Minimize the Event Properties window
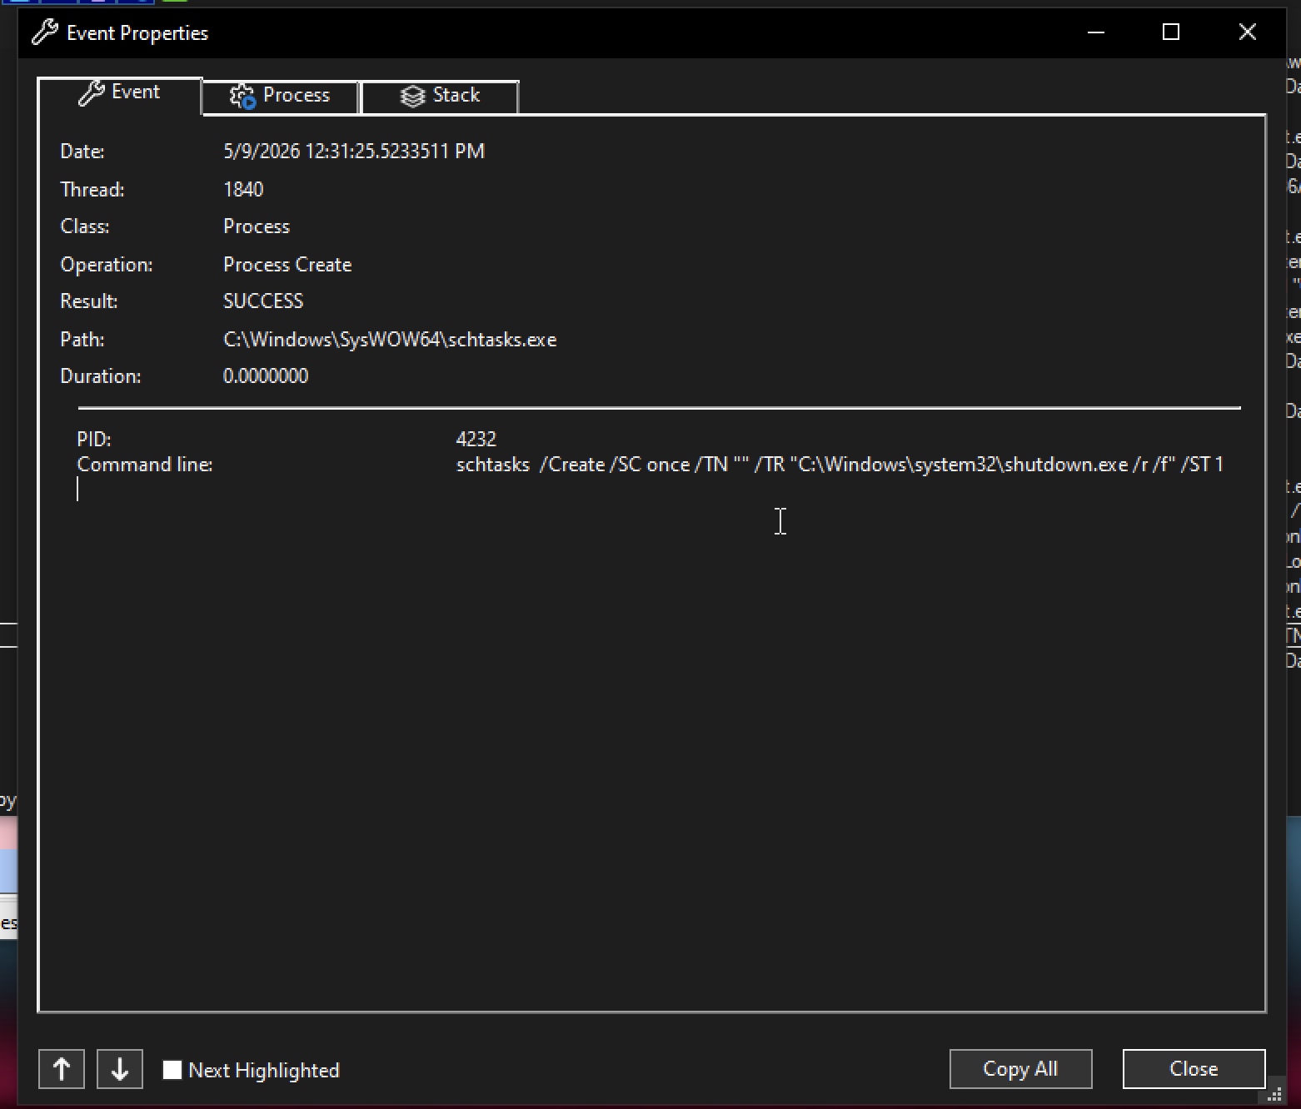Viewport: 1301px width, 1109px height. point(1096,32)
